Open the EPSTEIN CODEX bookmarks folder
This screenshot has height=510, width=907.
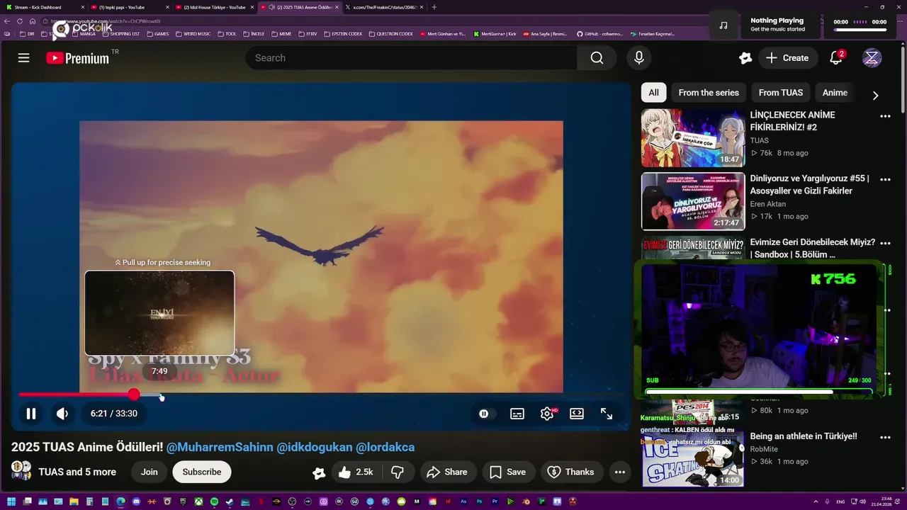point(342,33)
